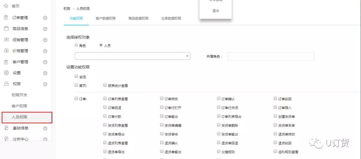Enable the 发货单导出 checkbox
This screenshot has height=159, width=361.
coord(105,134)
